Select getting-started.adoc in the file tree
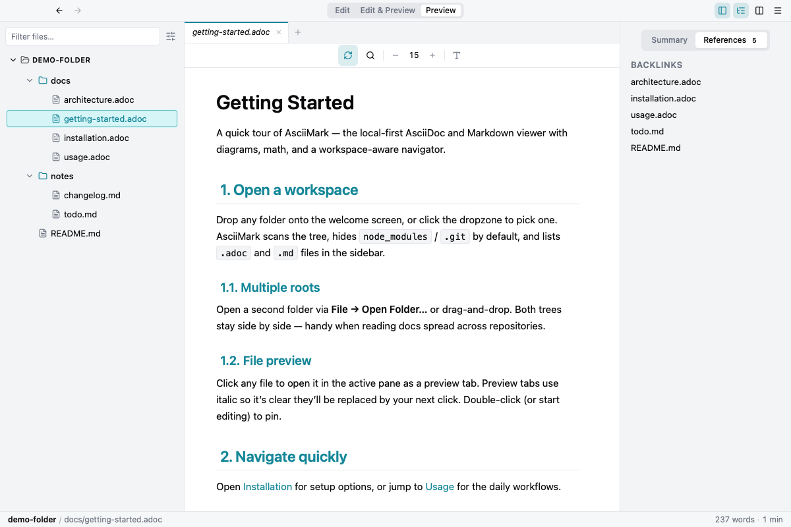791x527 pixels. (92, 119)
